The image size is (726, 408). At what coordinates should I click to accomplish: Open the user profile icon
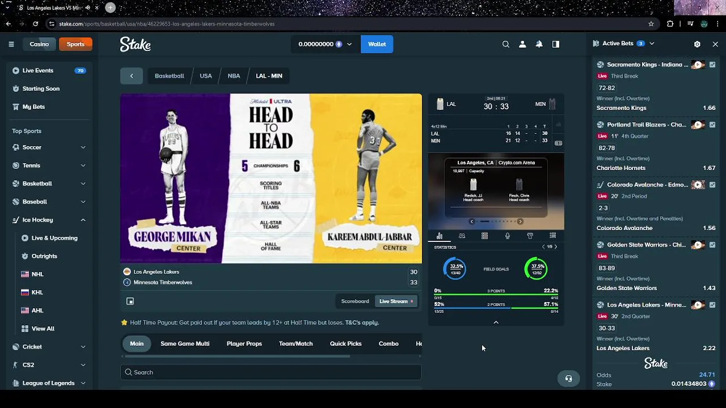coord(522,44)
